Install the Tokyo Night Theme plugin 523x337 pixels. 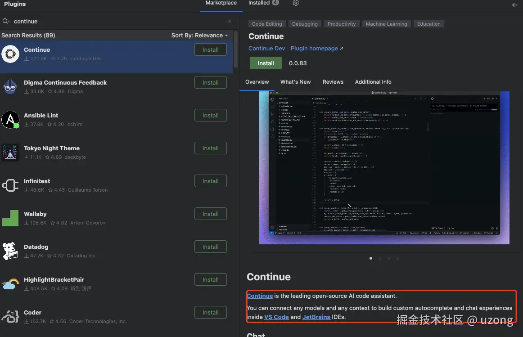211,148
